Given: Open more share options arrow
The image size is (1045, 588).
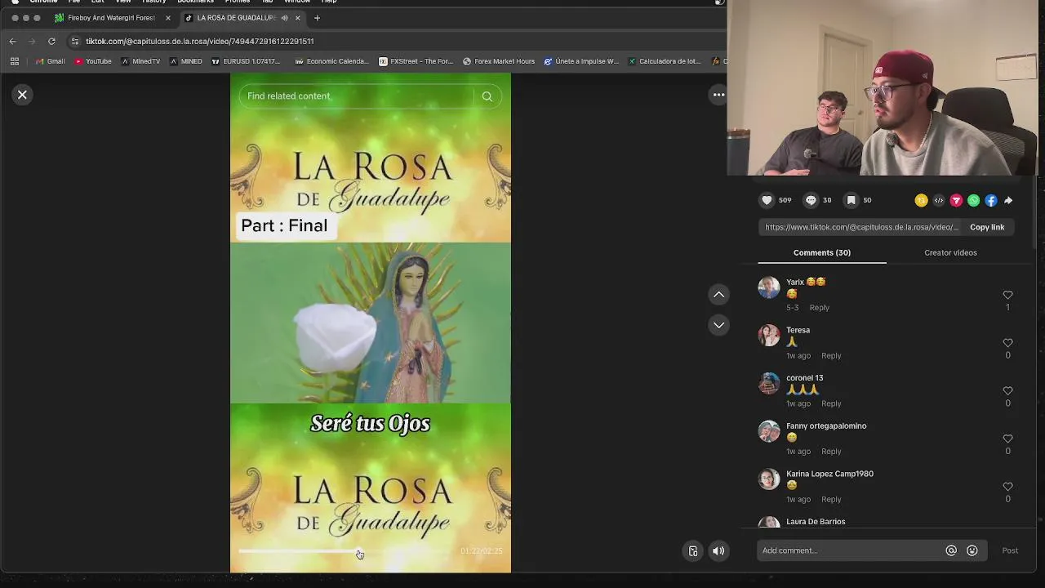Looking at the screenshot, I should coord(1008,200).
